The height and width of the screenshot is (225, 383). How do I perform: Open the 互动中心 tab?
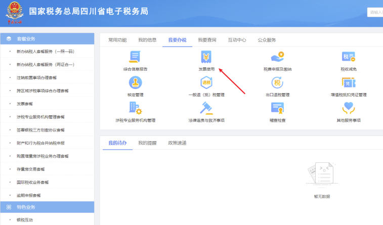pos(237,40)
